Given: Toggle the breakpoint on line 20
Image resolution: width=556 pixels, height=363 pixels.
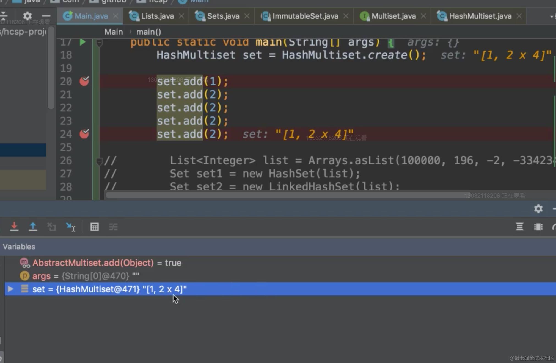Looking at the screenshot, I should 84,81.
